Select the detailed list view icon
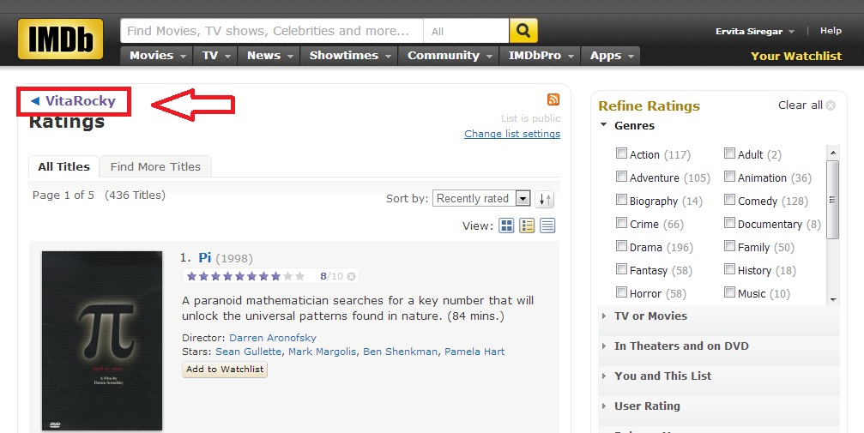 coord(528,226)
